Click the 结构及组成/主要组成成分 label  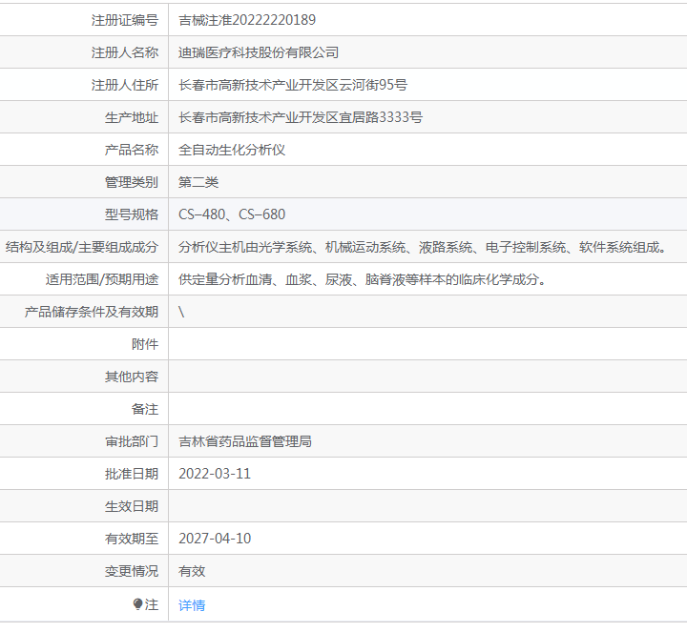[82, 247]
